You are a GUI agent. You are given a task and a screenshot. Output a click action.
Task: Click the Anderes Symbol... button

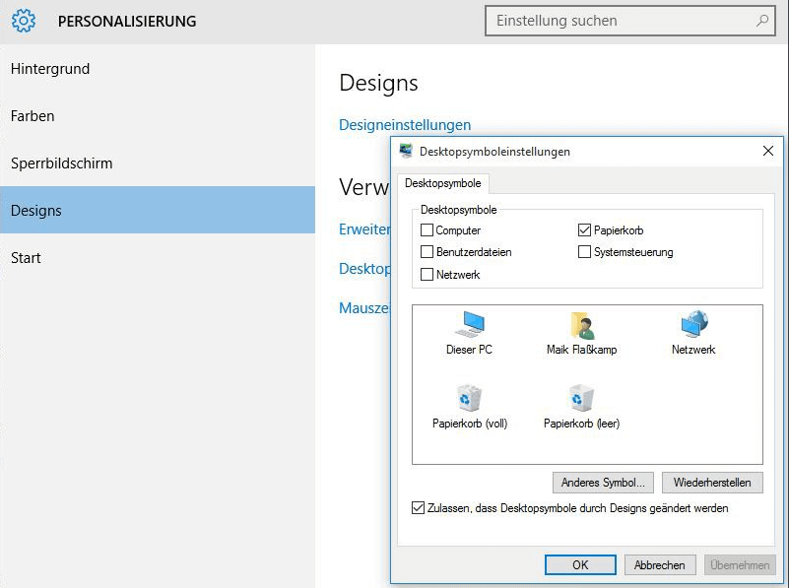[x=603, y=483]
